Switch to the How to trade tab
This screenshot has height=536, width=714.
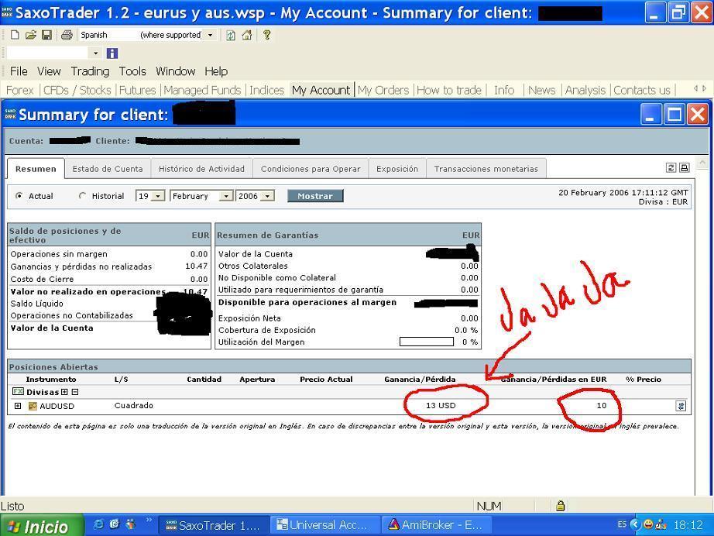coord(449,90)
